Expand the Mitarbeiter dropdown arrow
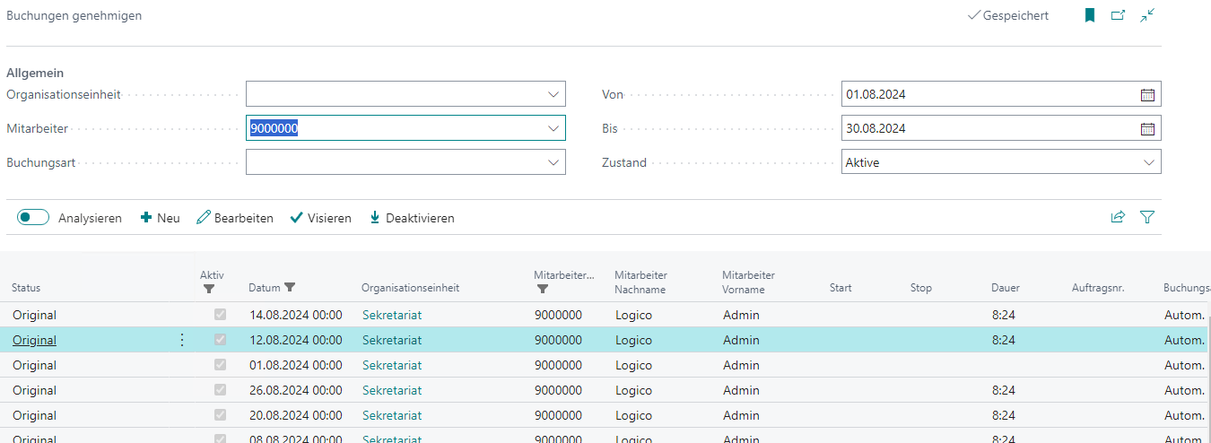The height and width of the screenshot is (443, 1211). point(553,128)
